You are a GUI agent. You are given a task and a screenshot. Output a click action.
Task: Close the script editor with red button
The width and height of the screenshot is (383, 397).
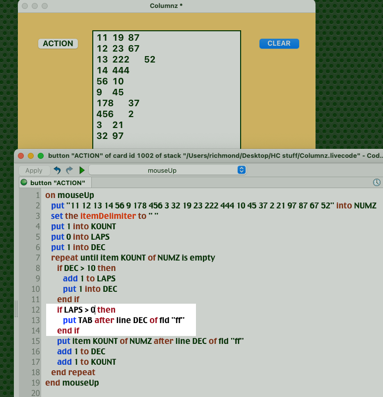[21, 155]
